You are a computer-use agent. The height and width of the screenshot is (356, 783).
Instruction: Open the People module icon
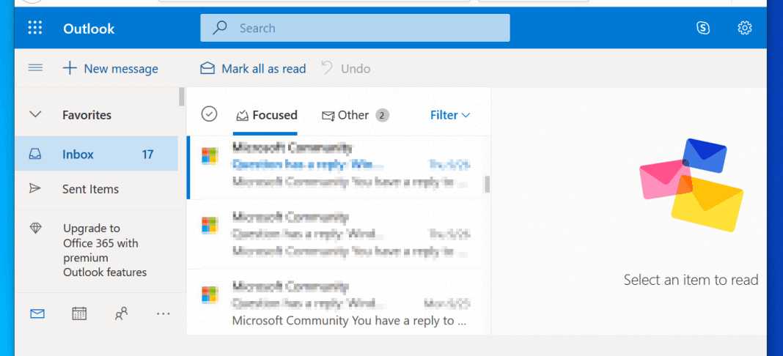(x=122, y=313)
